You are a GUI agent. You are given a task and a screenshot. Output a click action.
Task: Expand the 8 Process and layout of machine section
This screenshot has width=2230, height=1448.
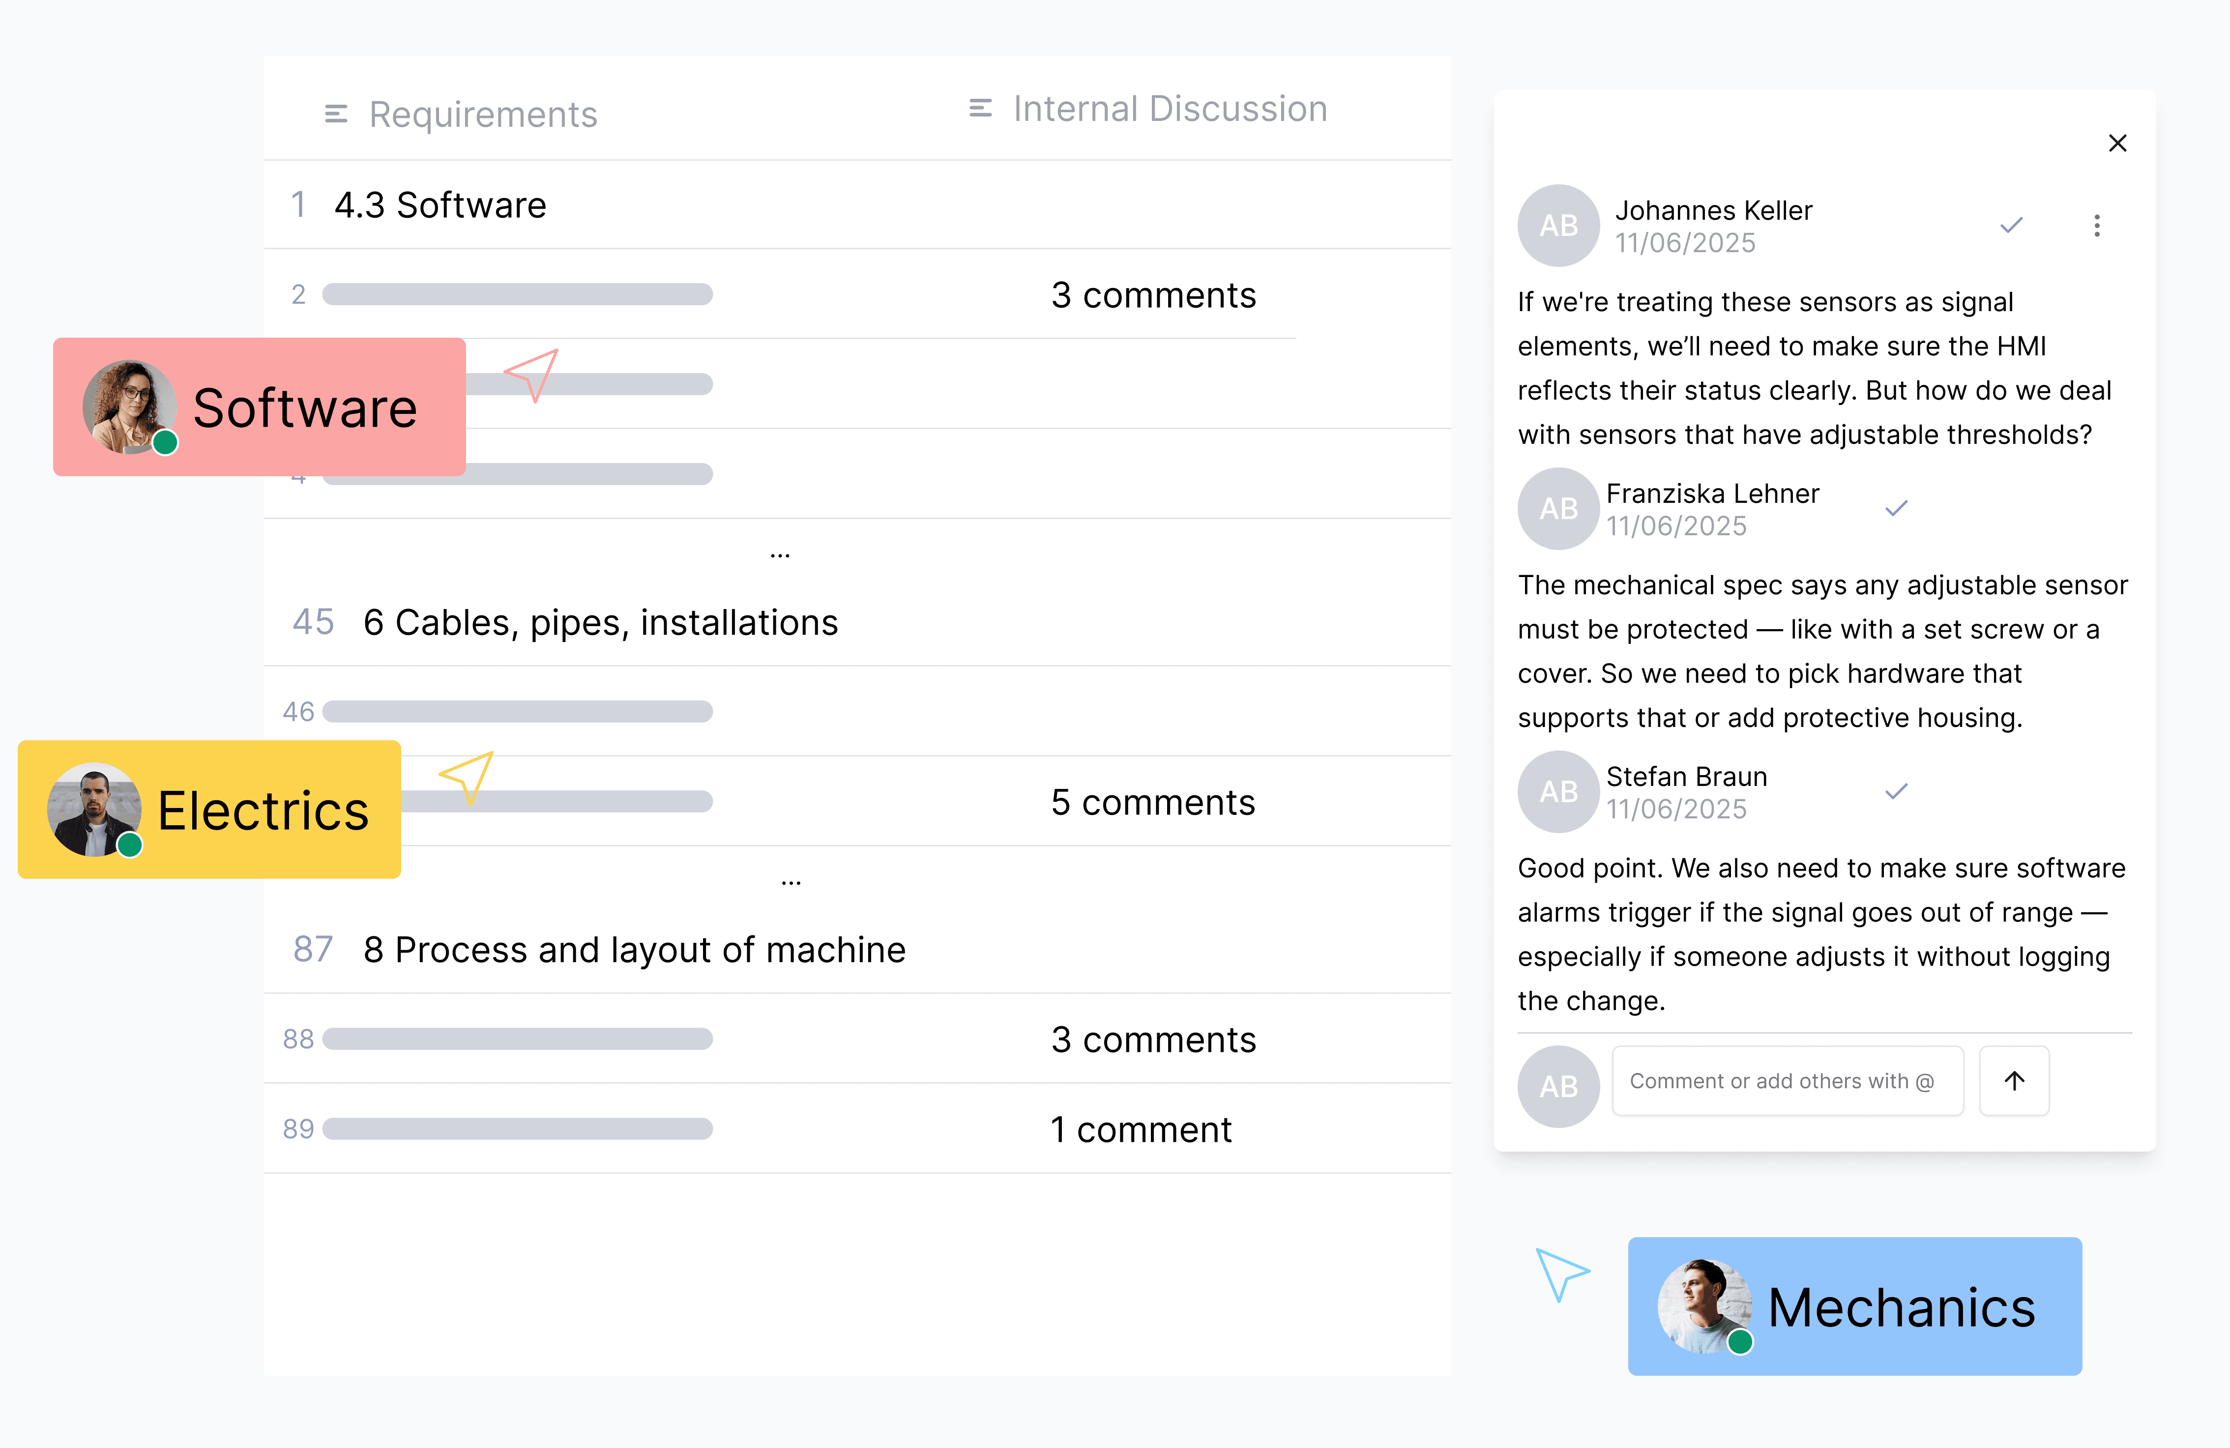pyautogui.click(x=633, y=950)
